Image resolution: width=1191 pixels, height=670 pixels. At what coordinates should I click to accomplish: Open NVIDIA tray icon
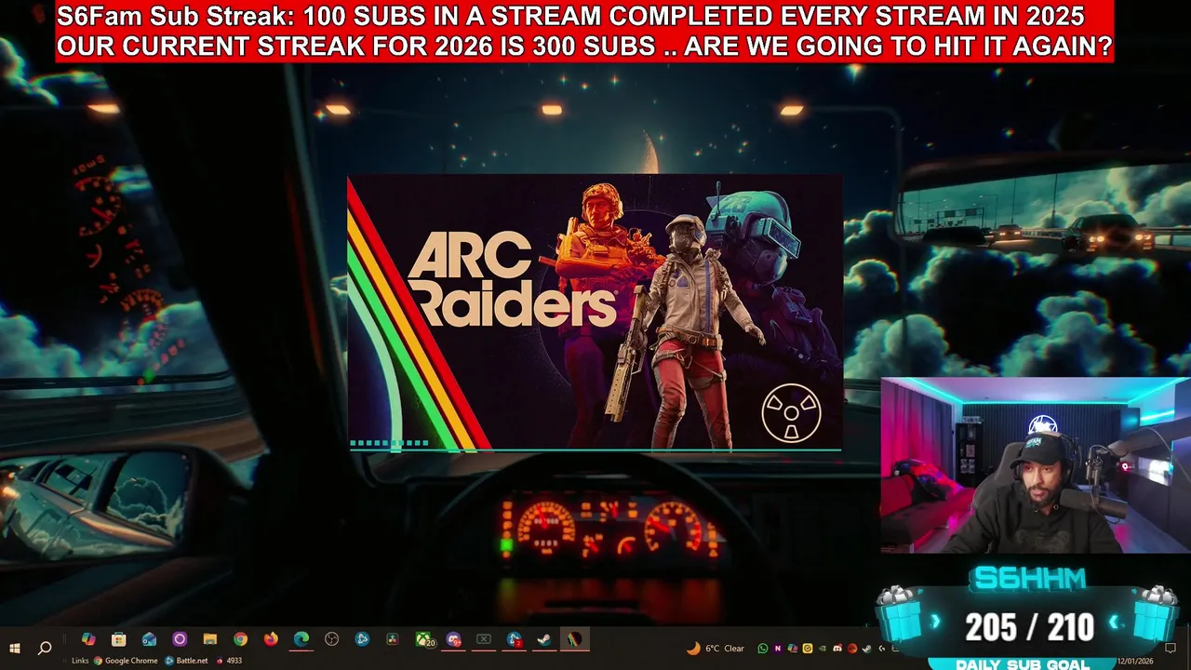[x=823, y=649]
